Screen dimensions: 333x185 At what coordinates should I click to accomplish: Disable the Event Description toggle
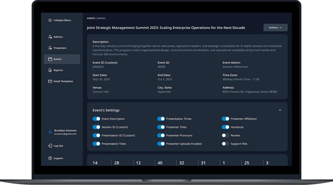96,119
